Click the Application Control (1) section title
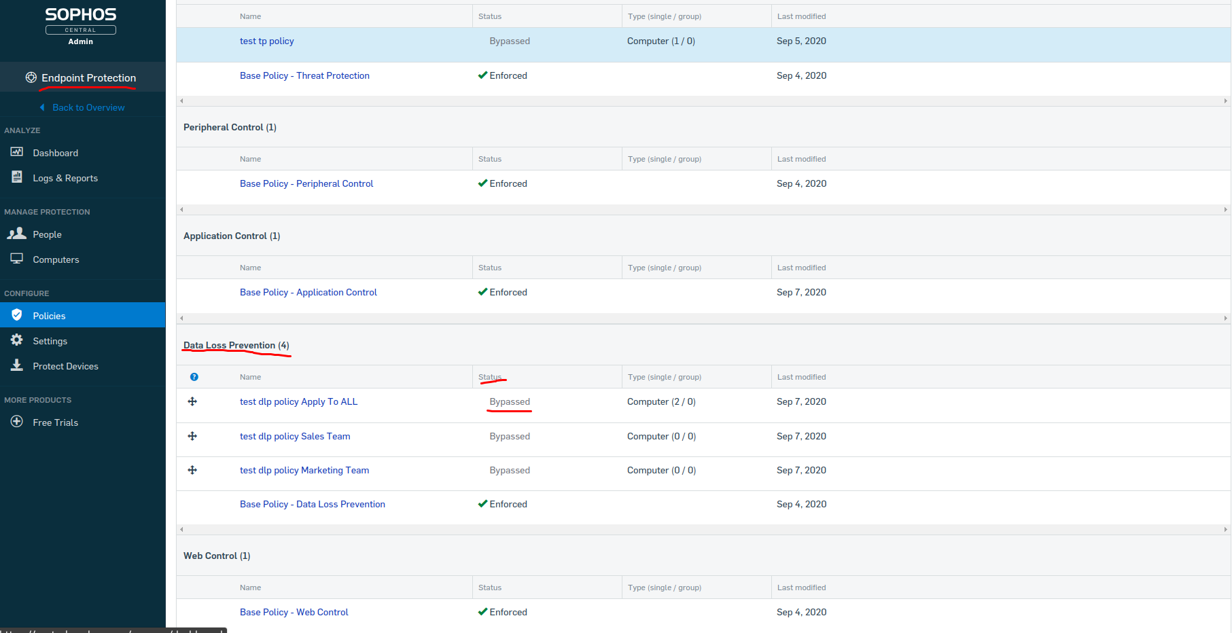This screenshot has width=1232, height=633. click(x=232, y=236)
